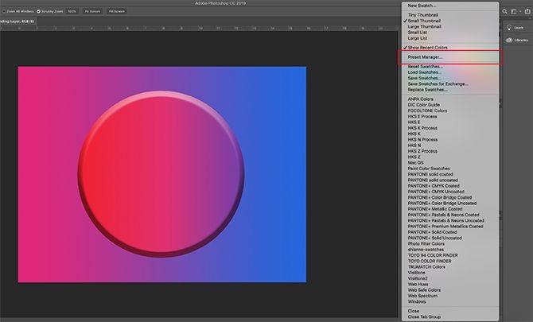533x322 pixels.
Task: Toggle Show Recent Colors option
Action: 426,48
